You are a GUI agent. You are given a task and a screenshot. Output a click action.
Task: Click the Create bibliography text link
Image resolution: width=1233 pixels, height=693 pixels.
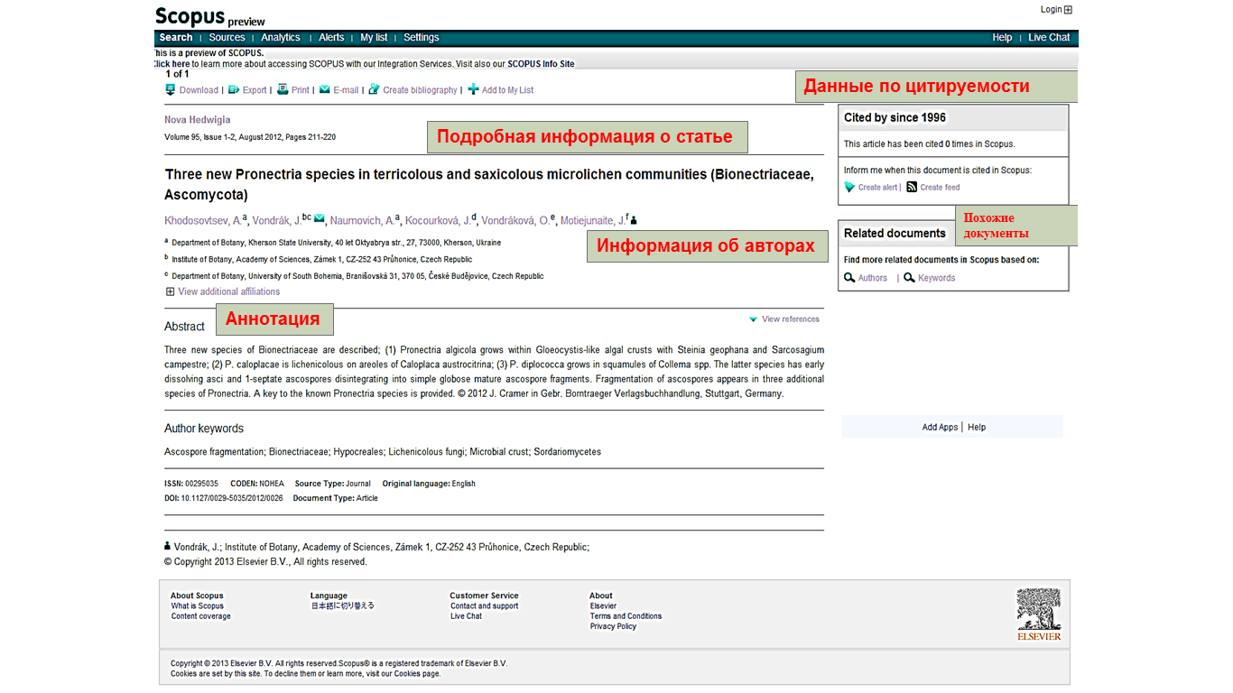420,90
